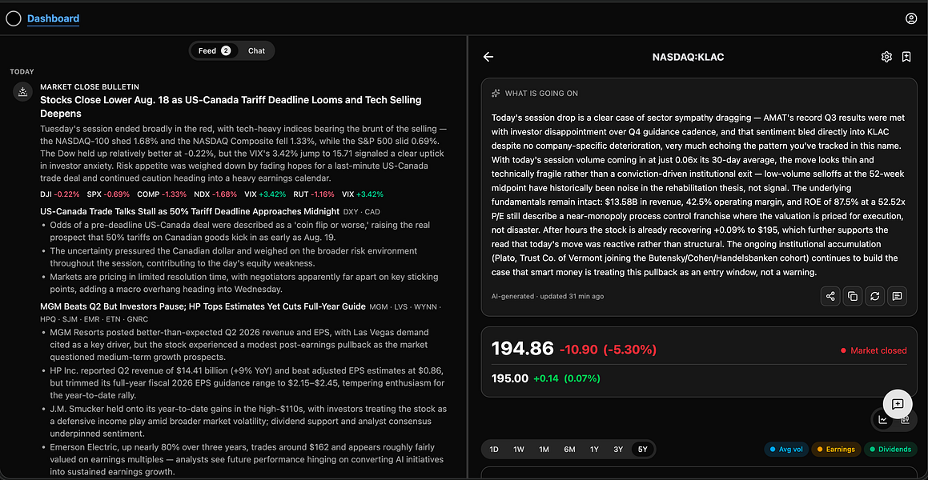Screen dimensions: 928x480
Task: Click the TODAY section label
Action: (22, 71)
